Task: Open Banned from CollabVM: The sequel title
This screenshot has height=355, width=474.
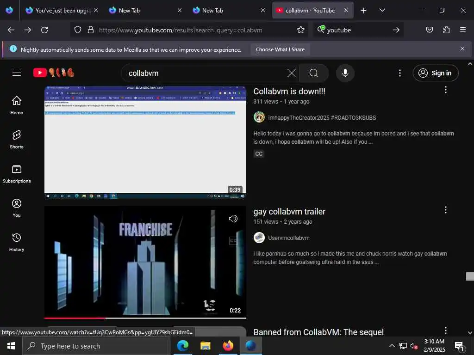Action: click(x=318, y=332)
